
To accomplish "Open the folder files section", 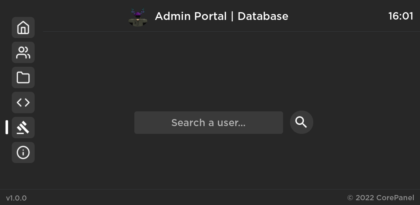I will pos(23,77).
